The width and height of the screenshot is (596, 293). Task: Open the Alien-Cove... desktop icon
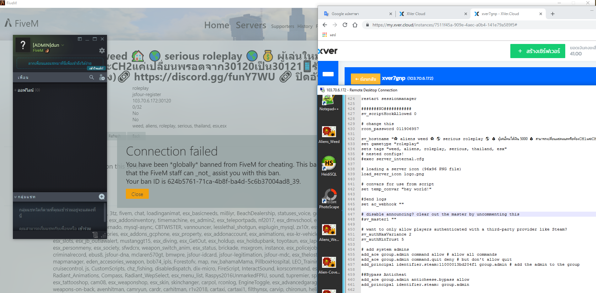tap(329, 266)
